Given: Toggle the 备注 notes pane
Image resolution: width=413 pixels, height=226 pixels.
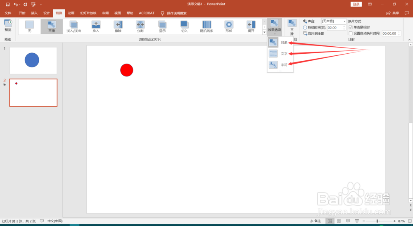Looking at the screenshot, I should click(316, 221).
